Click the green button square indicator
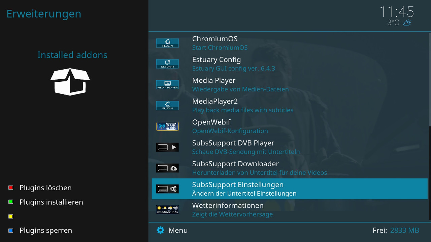 11,202
